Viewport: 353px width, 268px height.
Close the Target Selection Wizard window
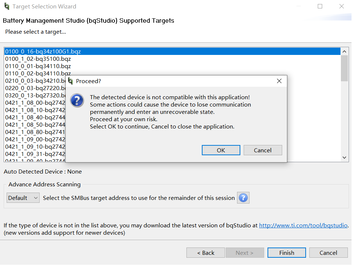[342, 6]
